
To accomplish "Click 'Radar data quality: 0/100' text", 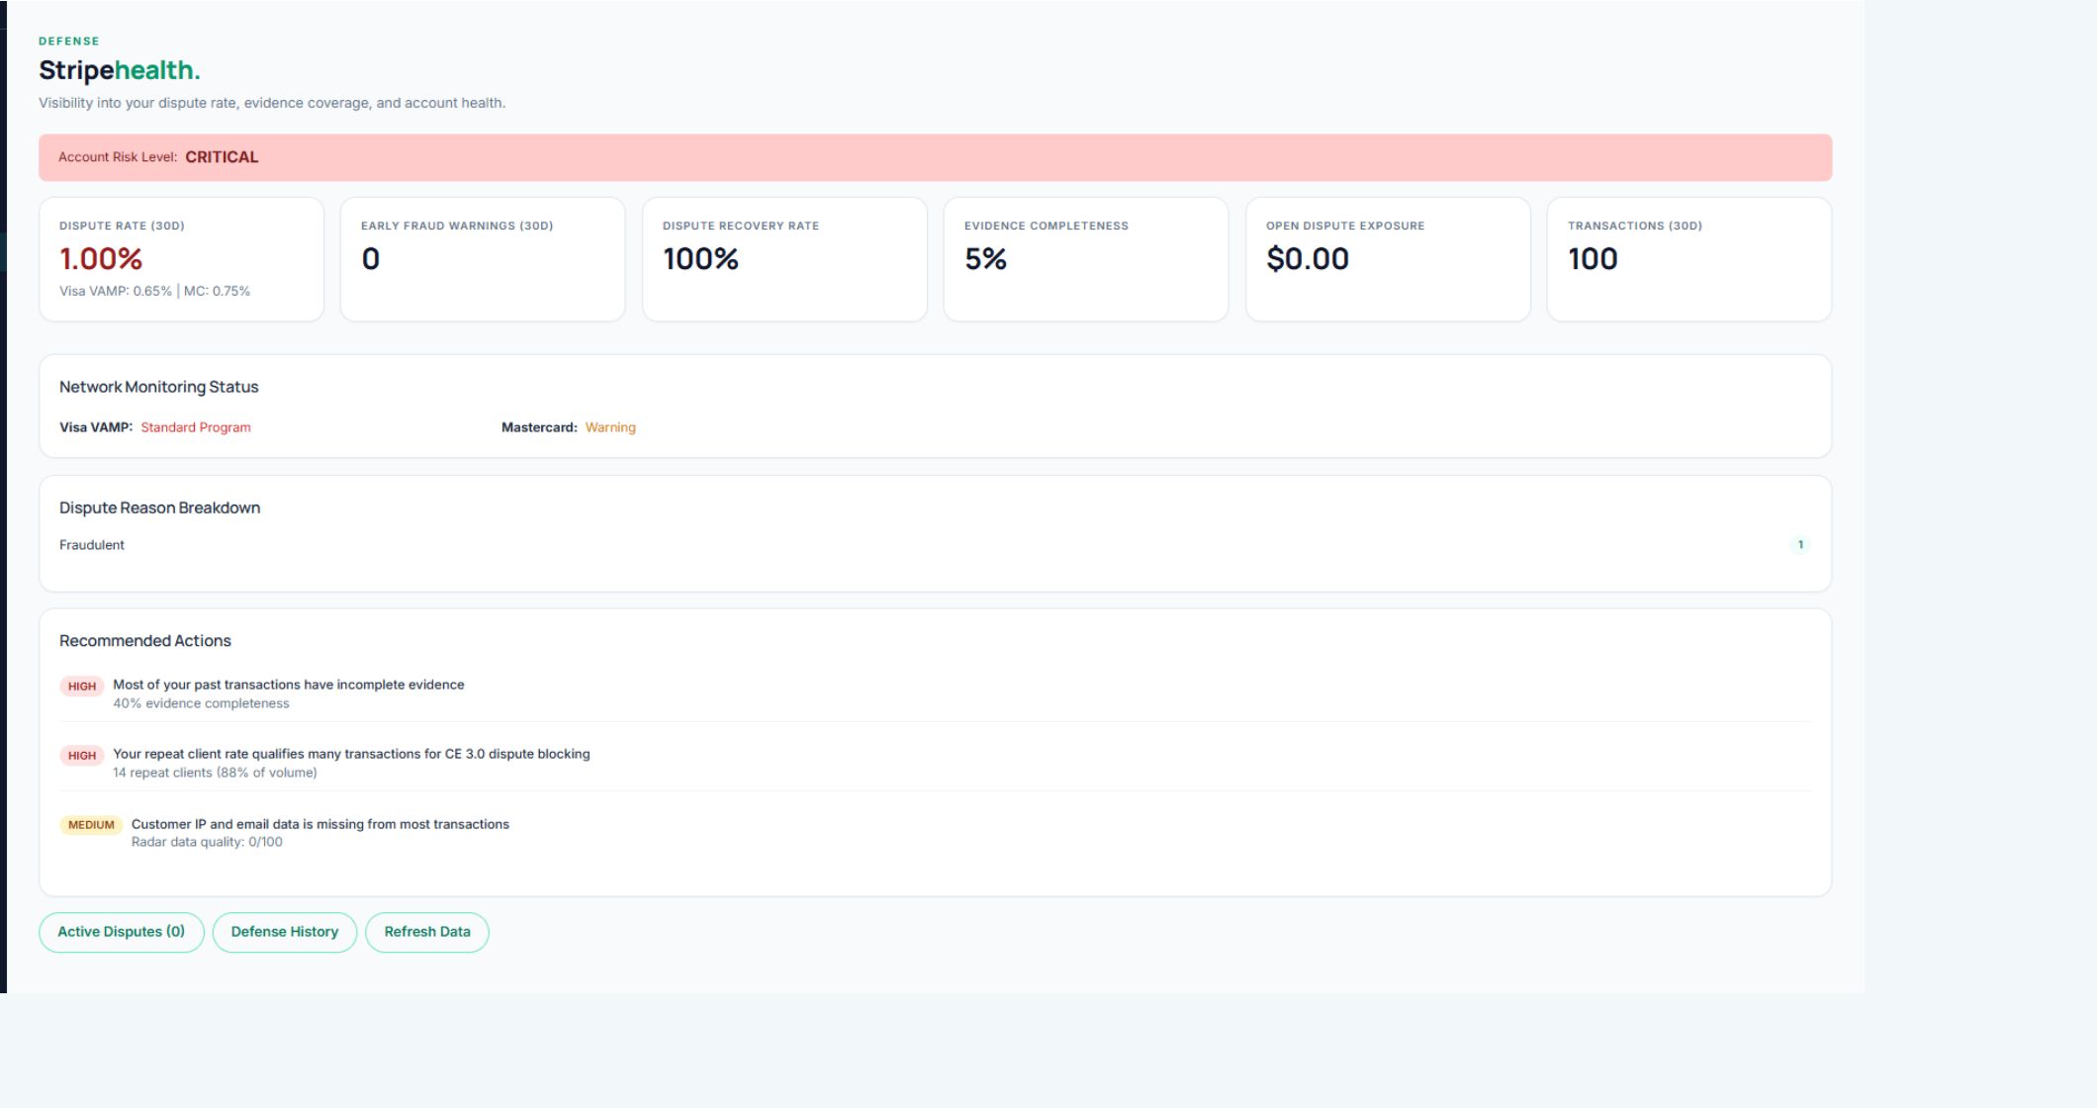I will point(207,842).
